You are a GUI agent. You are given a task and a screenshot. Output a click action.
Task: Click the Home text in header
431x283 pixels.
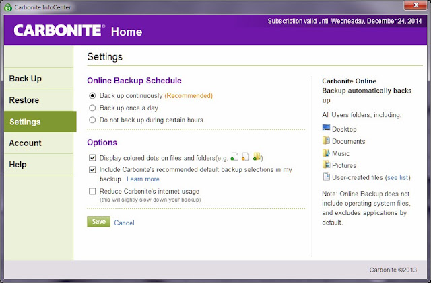(127, 32)
